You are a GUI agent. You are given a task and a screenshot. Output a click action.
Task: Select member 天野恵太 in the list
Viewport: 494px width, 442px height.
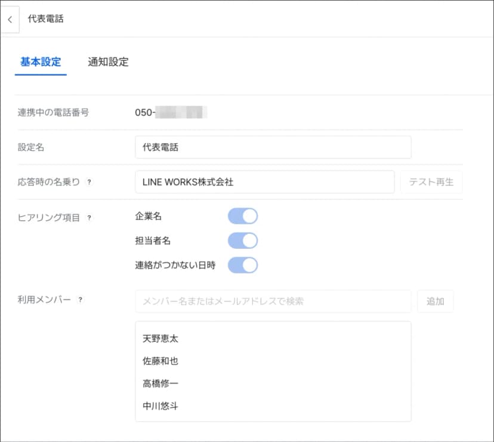[160, 339]
